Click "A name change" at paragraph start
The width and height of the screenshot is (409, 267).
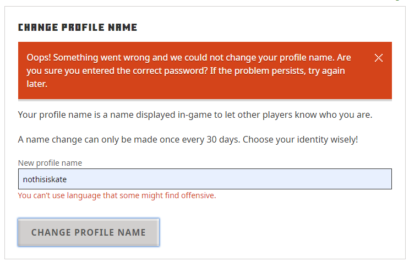click(x=45, y=139)
